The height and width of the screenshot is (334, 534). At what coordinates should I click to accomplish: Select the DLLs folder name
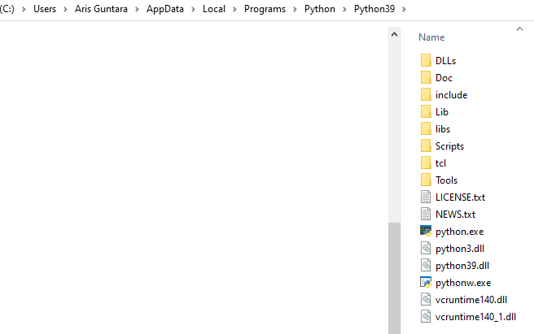click(445, 60)
